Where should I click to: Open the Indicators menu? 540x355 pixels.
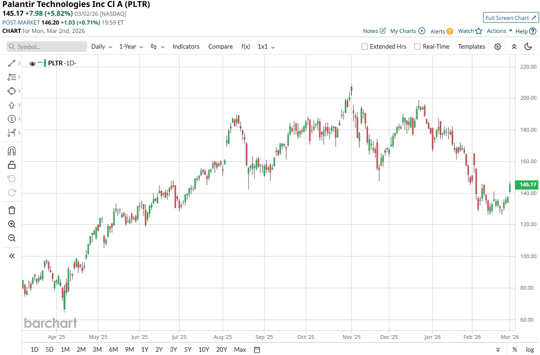point(186,46)
